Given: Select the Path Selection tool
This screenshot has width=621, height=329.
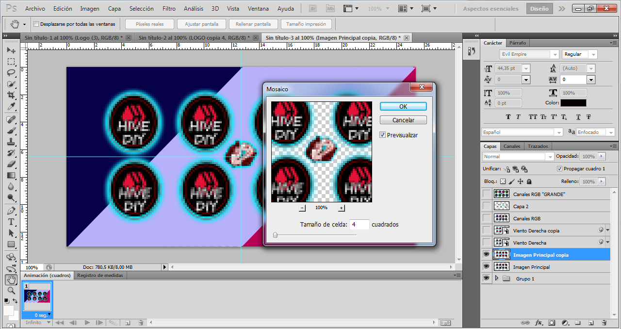Looking at the screenshot, I should (11, 233).
